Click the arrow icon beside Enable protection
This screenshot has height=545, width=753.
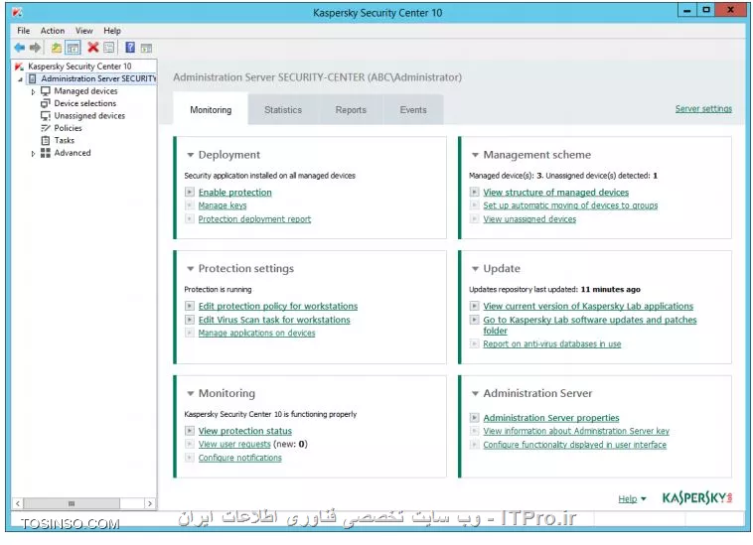tap(190, 192)
